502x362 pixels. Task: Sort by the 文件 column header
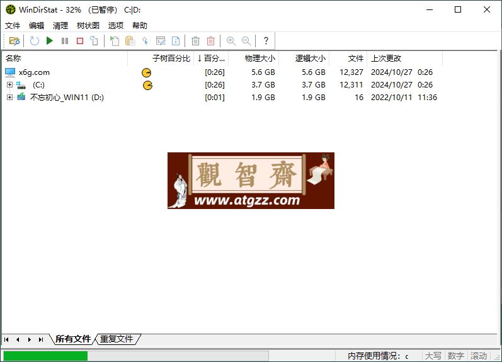pos(348,59)
